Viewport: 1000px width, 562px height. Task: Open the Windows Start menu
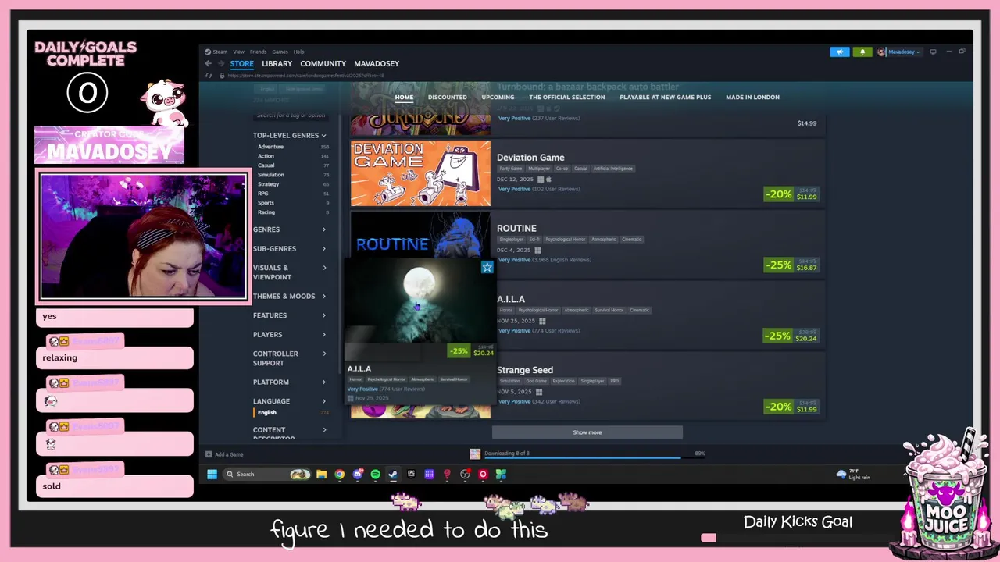(212, 474)
